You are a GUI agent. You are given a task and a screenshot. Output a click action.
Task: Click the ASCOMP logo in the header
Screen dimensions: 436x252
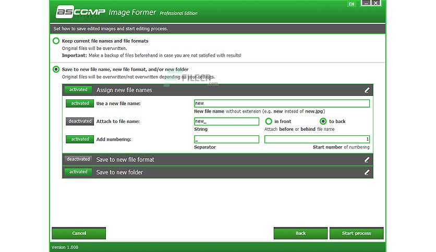(81, 12)
